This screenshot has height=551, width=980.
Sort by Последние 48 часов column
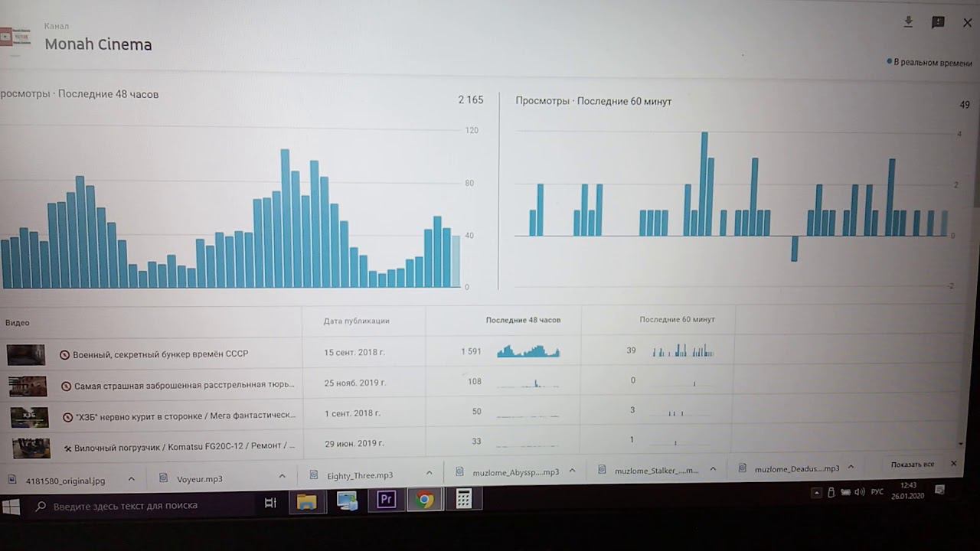523,320
